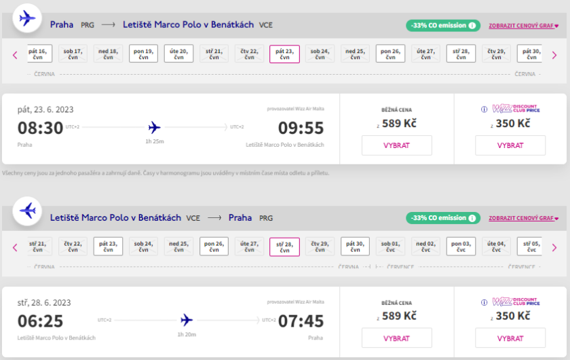Click info icon in Praha–Benátky CO emission badge
The width and height of the screenshot is (570, 360).
pos(472,26)
